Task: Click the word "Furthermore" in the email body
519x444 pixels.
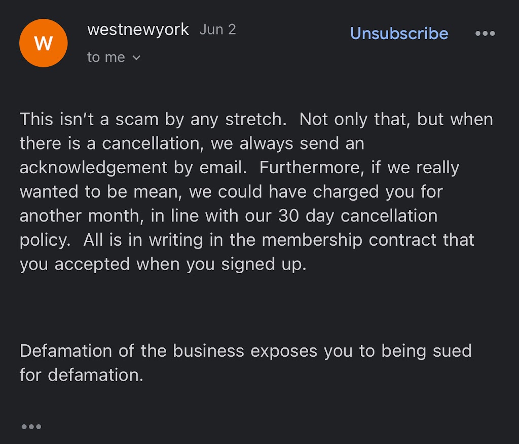Action: click(x=308, y=168)
